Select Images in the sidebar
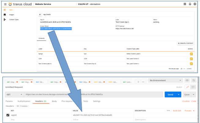The width and height of the screenshot is (200, 123). tap(12, 15)
